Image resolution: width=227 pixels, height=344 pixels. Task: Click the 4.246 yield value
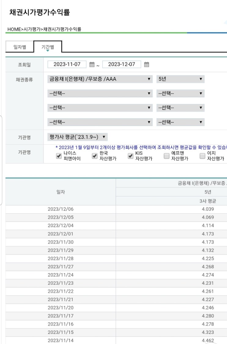pyautogui.click(x=208, y=308)
